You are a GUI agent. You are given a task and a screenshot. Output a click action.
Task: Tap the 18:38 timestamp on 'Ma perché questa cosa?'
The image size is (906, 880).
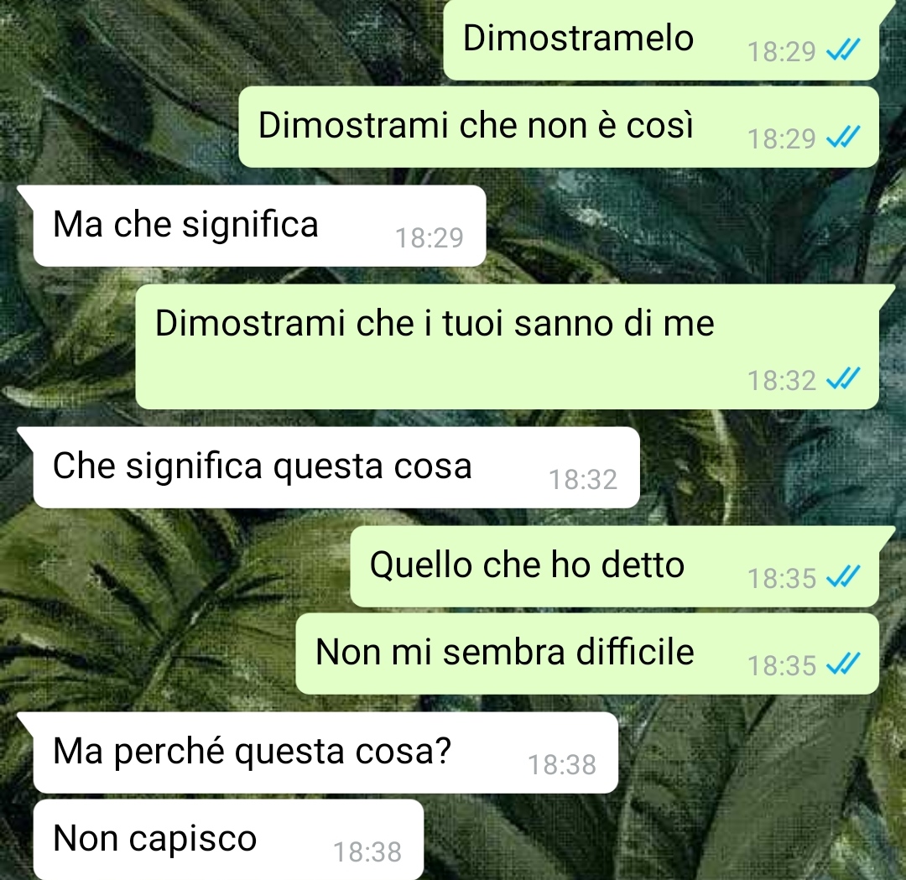pos(562,765)
